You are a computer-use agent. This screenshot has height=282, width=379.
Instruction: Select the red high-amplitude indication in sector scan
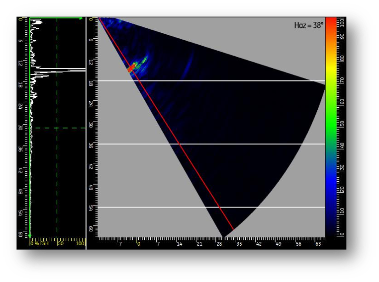133,67
